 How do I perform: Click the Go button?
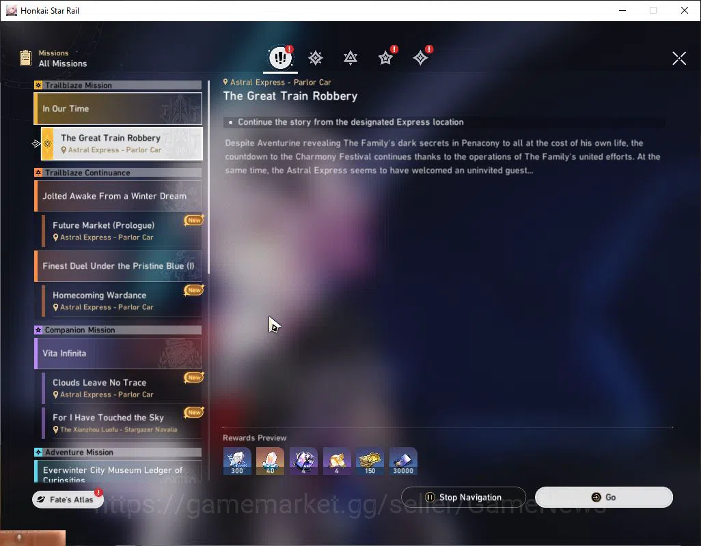coord(603,498)
